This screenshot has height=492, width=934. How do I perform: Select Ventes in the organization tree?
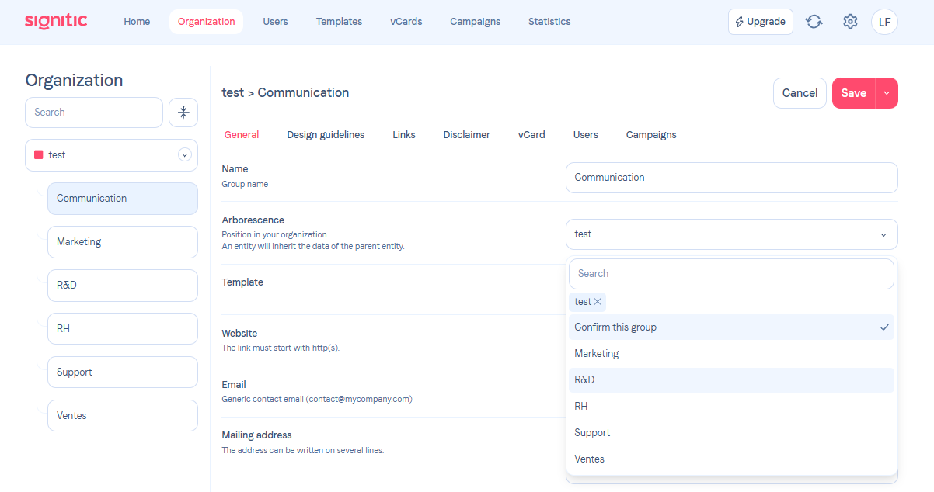pos(123,416)
